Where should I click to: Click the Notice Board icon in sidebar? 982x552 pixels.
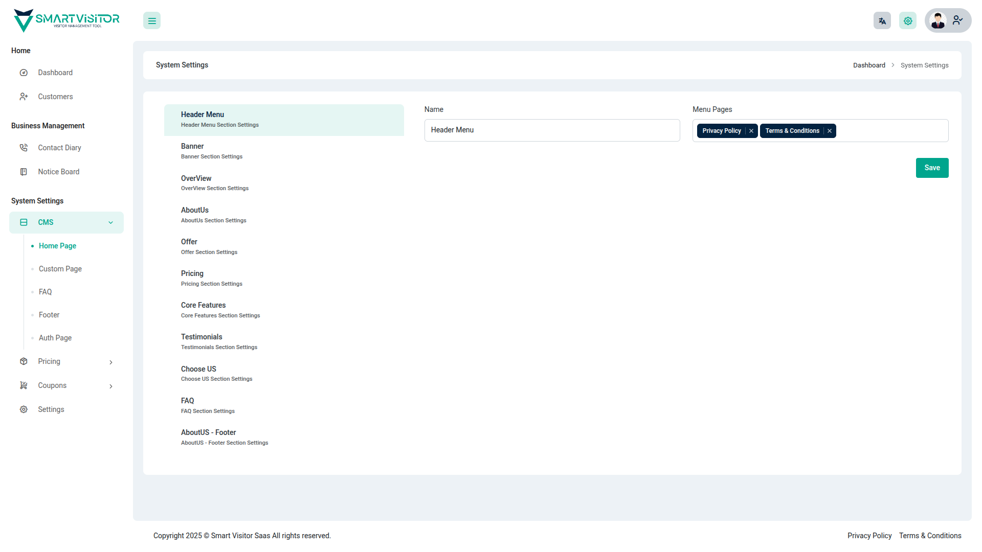point(24,172)
